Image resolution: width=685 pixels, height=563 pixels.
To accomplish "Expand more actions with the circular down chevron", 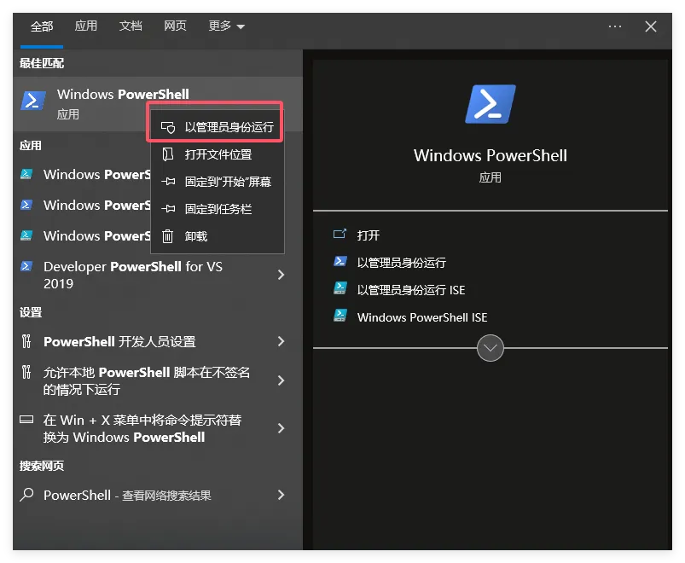I will (x=491, y=348).
